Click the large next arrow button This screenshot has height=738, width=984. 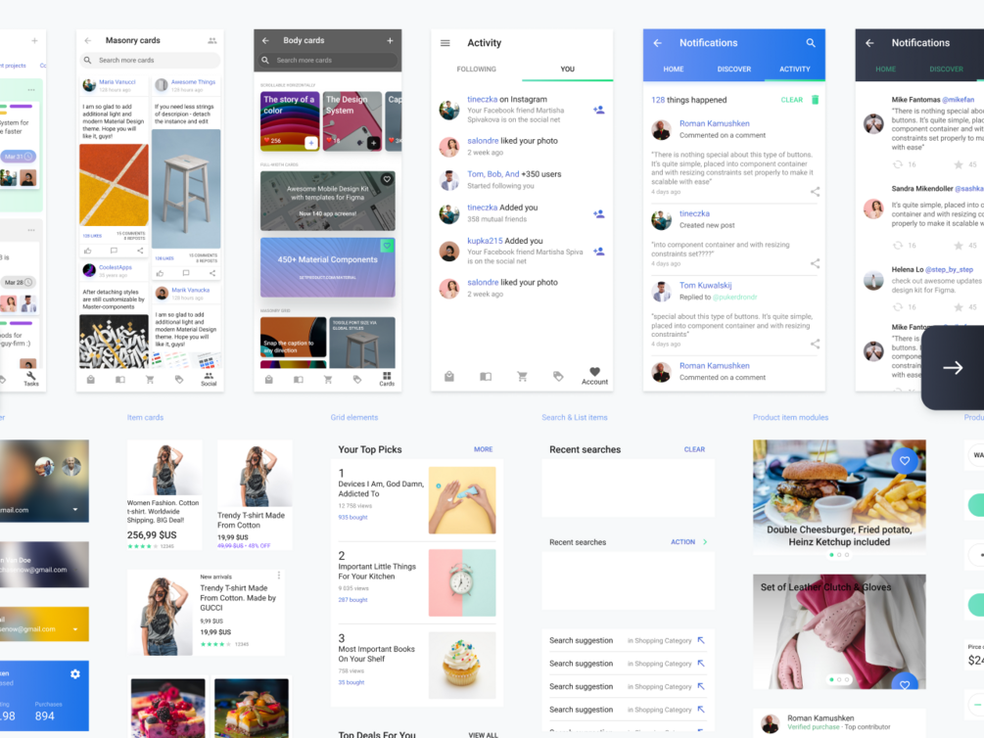(953, 368)
